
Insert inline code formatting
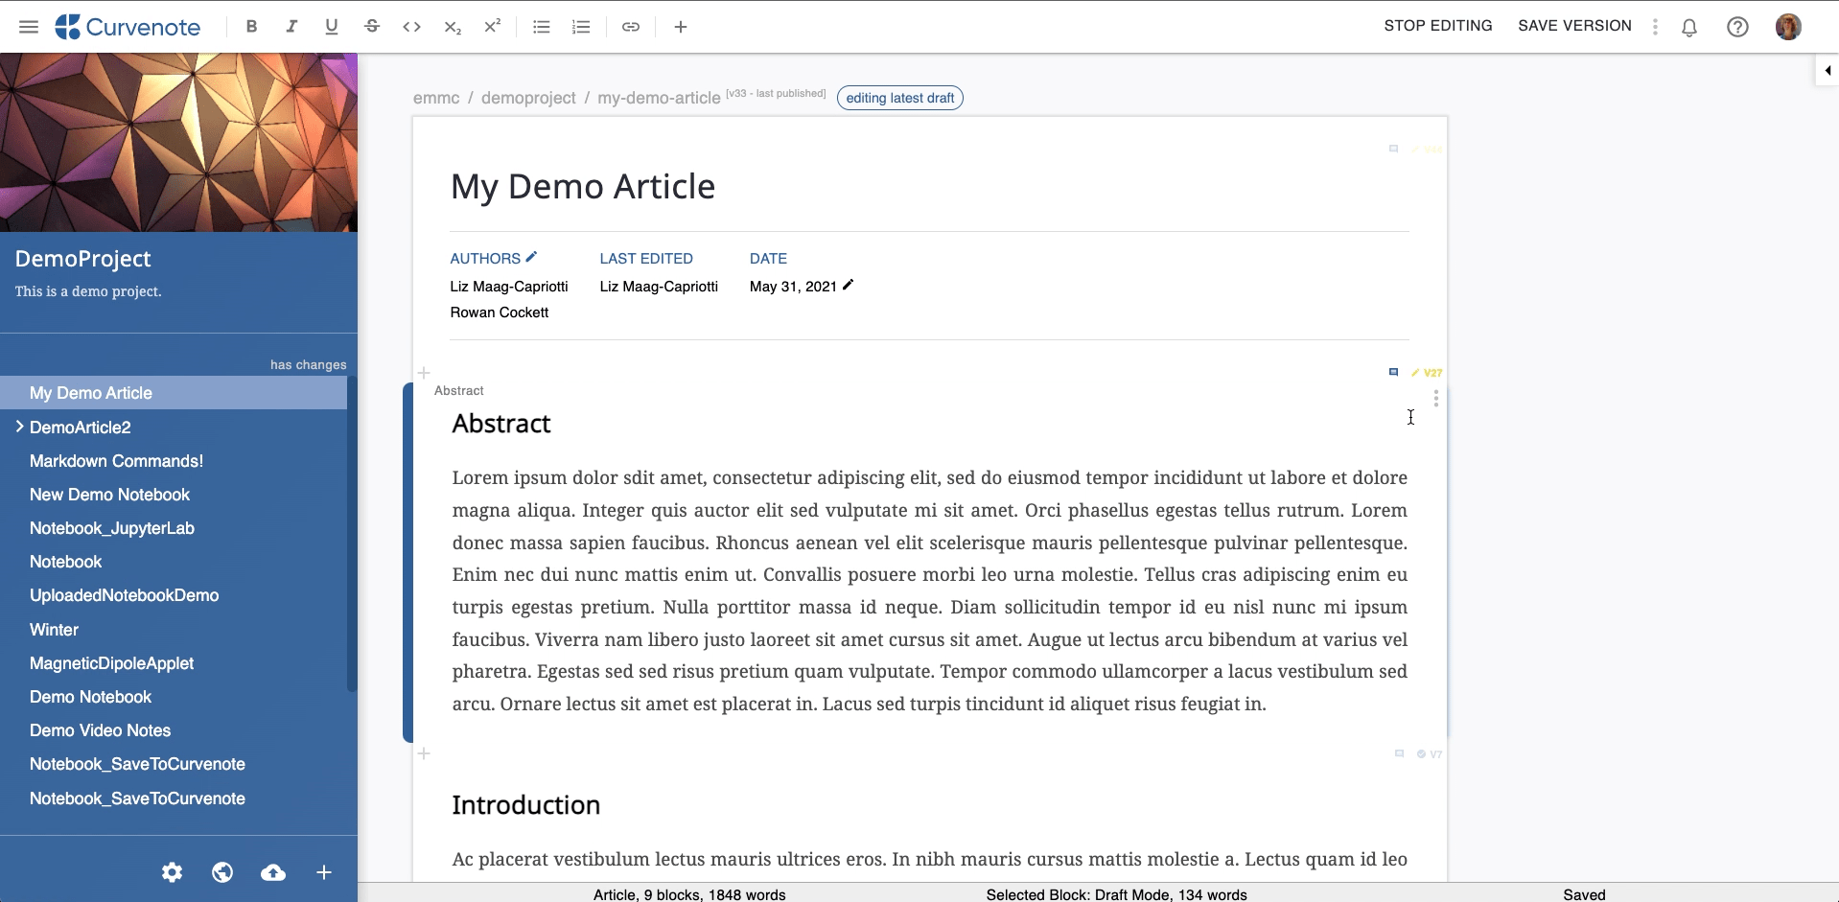[412, 27]
